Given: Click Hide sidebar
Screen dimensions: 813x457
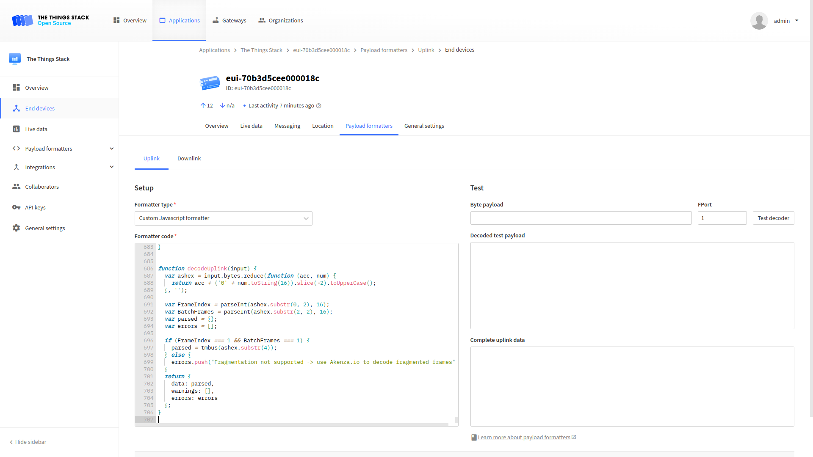Looking at the screenshot, I should click(28, 442).
